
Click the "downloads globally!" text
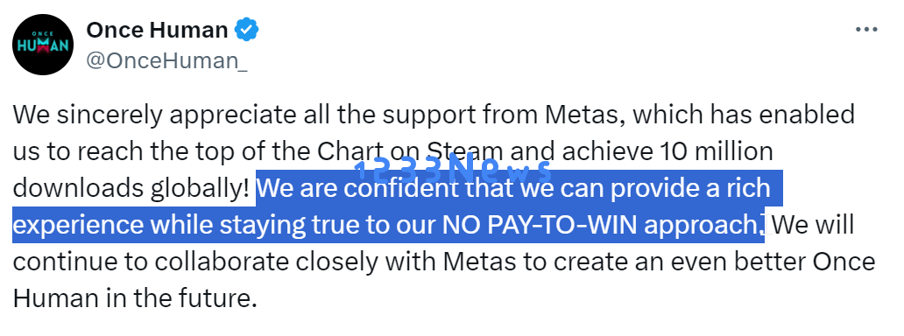pyautogui.click(x=131, y=188)
